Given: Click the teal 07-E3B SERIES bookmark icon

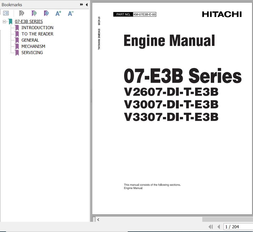Looking at the screenshot, I should pos(10,22).
